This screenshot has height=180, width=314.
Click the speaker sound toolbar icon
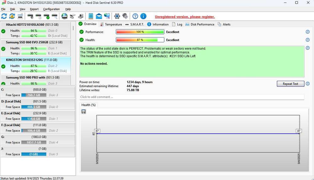click(125, 16)
